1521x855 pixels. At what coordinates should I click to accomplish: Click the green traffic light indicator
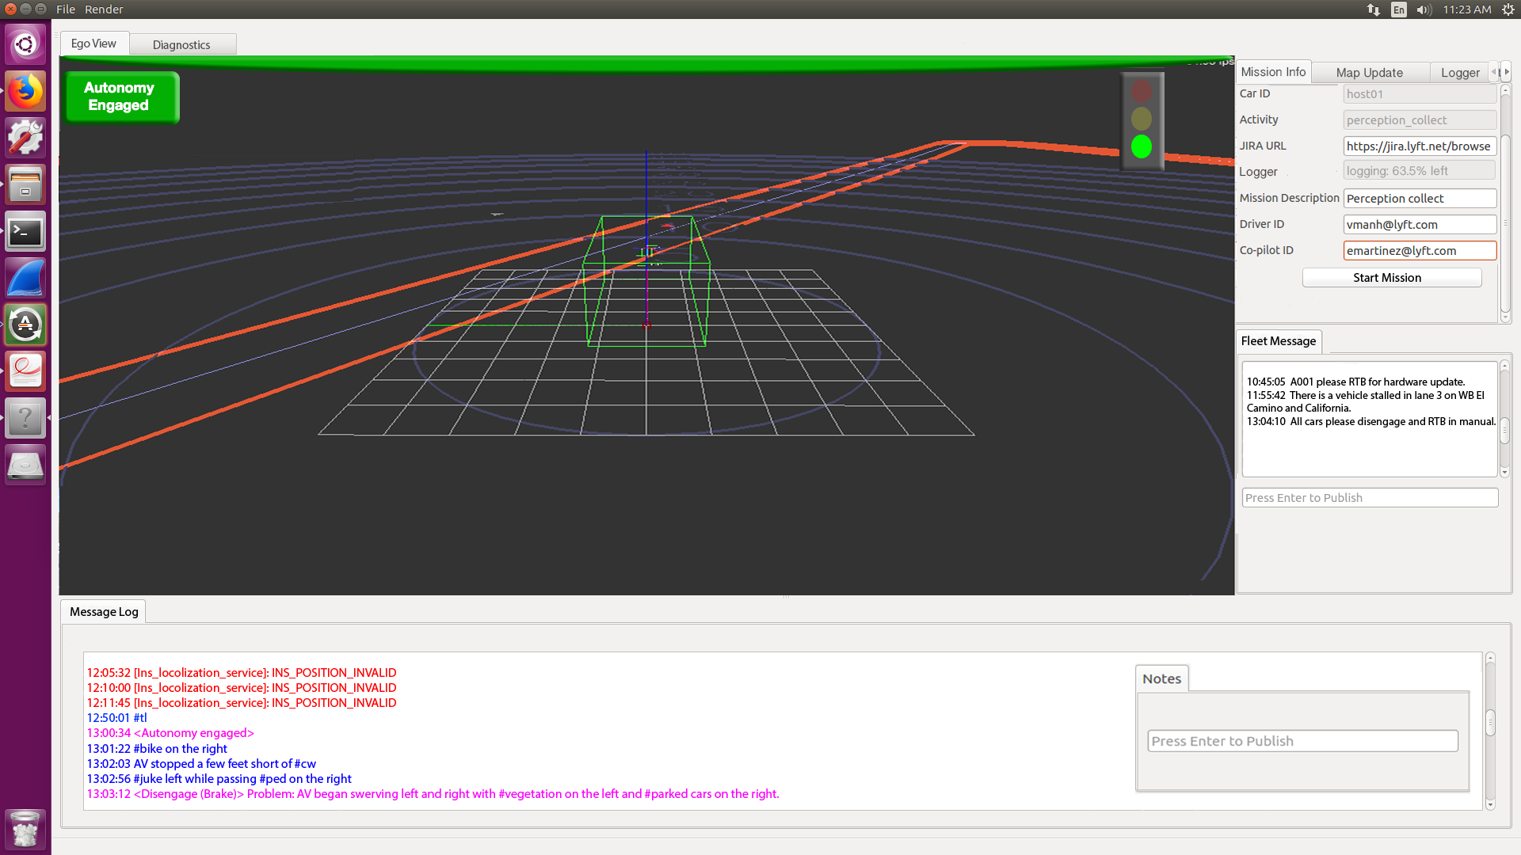point(1141,146)
